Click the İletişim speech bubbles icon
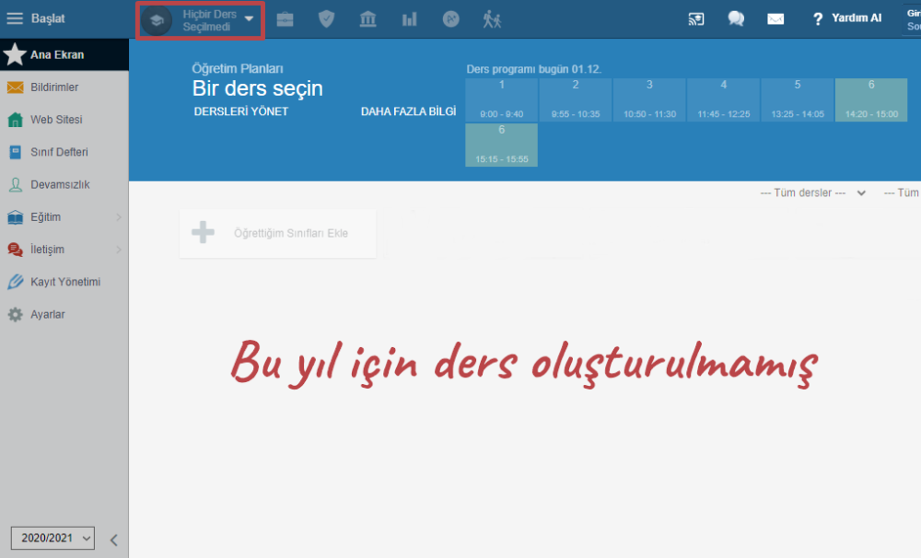The height and width of the screenshot is (558, 921). [16, 250]
